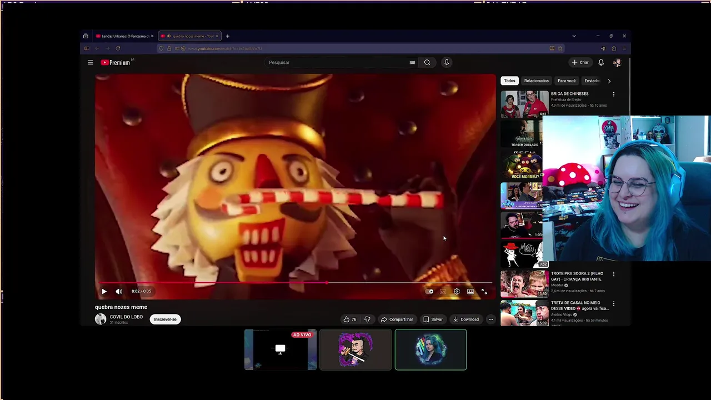Viewport: 711px width, 400px height.
Task: Open the workspaces icon left of tabs
Action: pos(86,36)
